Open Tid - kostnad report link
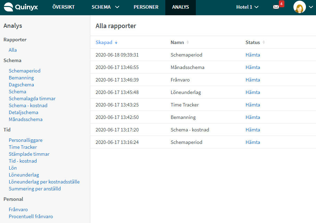Screen dimensions: 316x223 pyautogui.click(x=23, y=161)
